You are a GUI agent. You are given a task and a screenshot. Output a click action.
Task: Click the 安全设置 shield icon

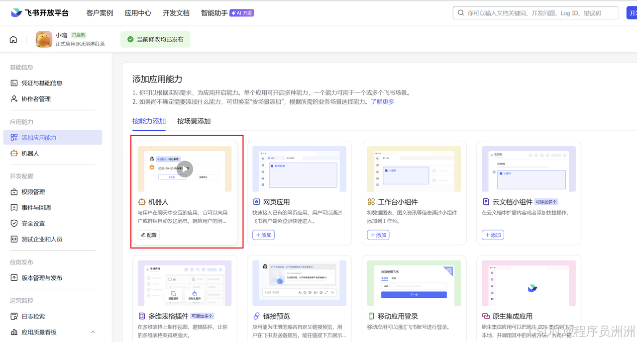click(14, 224)
